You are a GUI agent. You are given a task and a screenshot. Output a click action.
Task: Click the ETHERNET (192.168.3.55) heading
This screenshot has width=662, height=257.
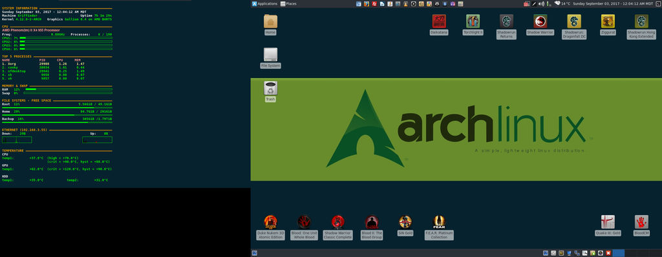[x=25, y=130]
